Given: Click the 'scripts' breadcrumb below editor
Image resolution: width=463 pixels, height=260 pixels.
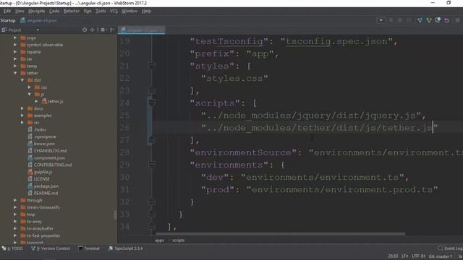Looking at the screenshot, I should pyautogui.click(x=179, y=240).
